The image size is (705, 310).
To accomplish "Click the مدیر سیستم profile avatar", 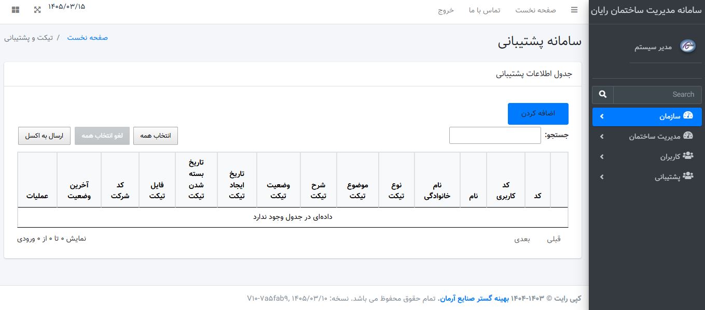I will click(687, 46).
